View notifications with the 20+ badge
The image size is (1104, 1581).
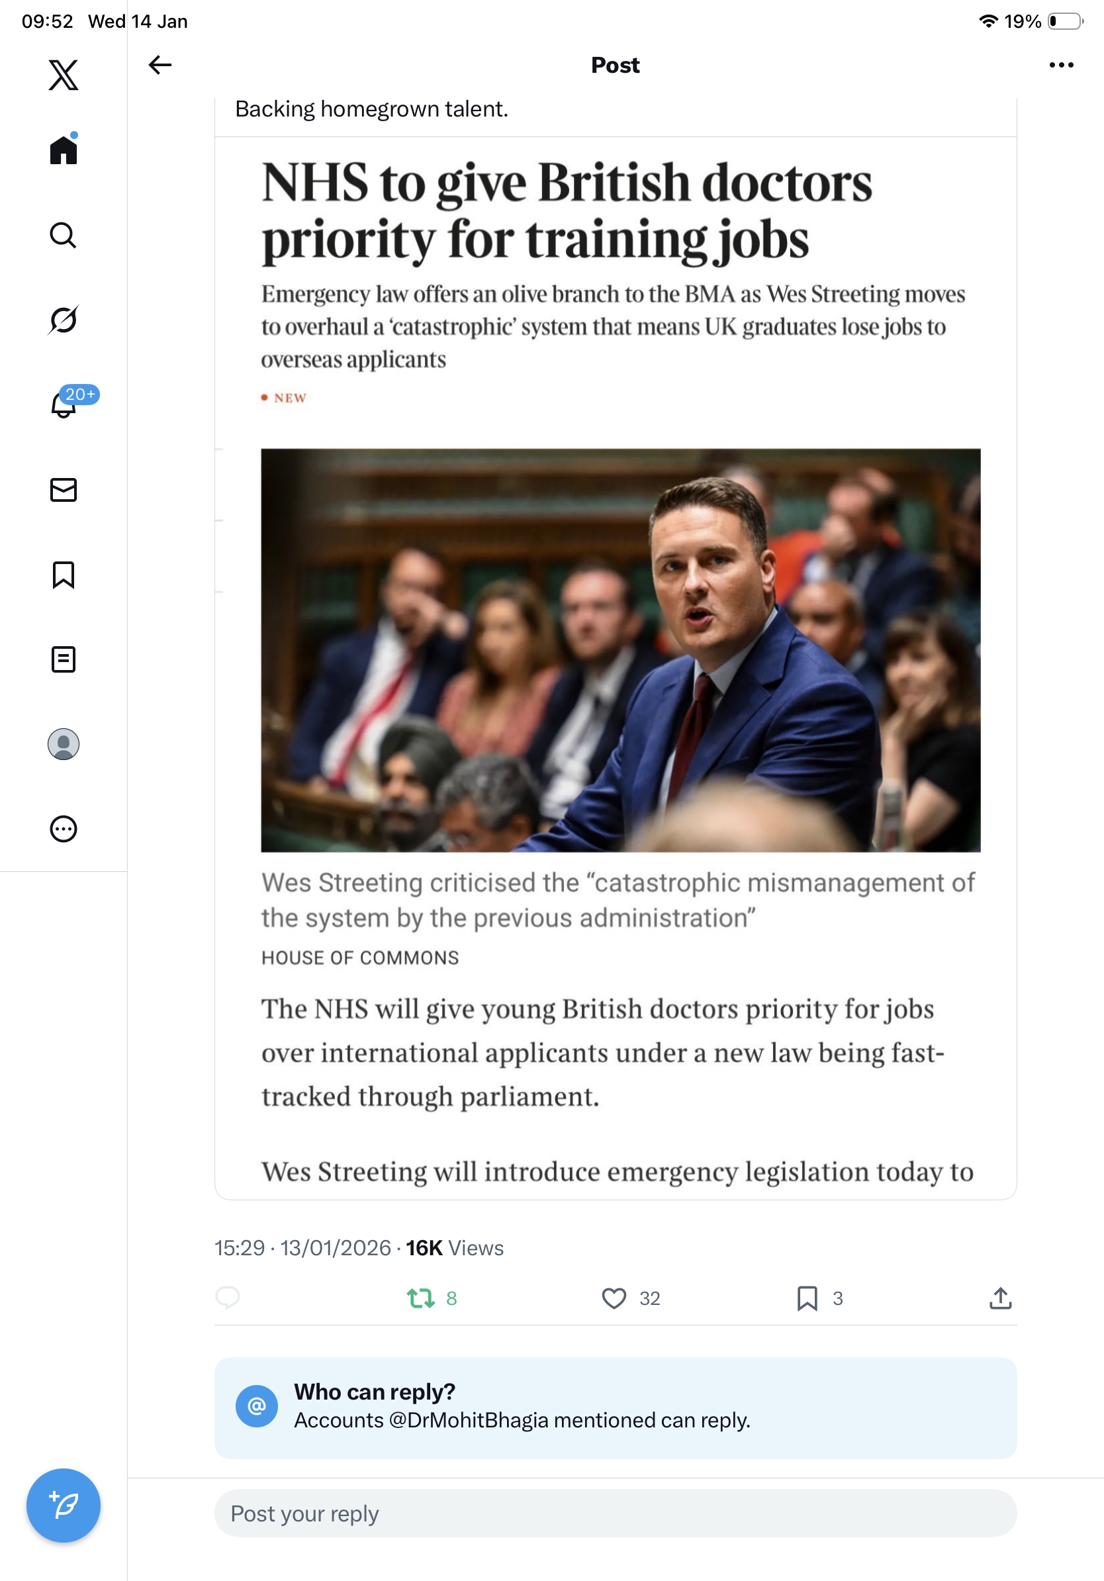point(64,405)
